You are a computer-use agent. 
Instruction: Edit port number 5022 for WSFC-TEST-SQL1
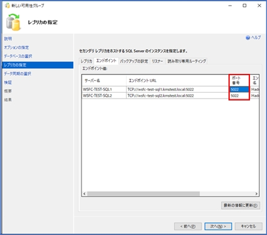[239, 89]
